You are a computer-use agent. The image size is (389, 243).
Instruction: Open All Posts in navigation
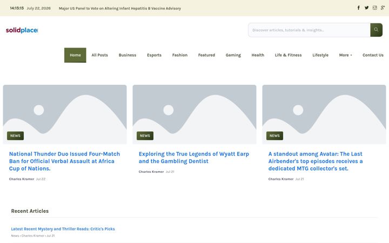tap(100, 55)
